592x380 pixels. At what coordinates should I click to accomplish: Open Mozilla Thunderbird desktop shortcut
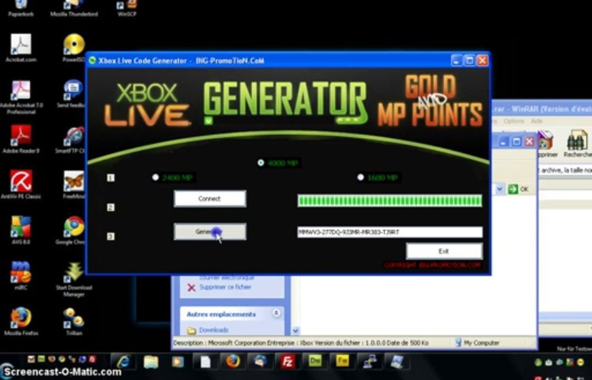[74, 8]
